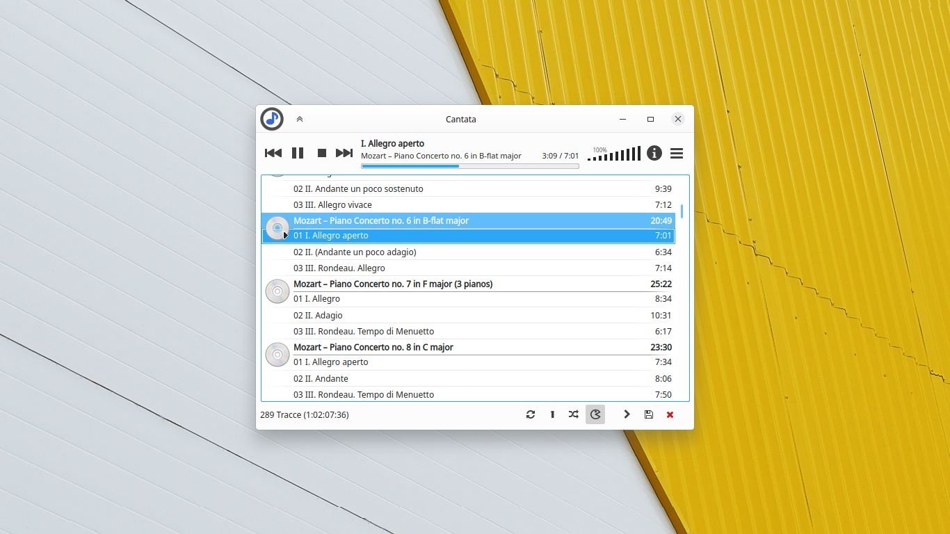Minimize the Cantata window
This screenshot has height=534, width=950.
coord(623,119)
